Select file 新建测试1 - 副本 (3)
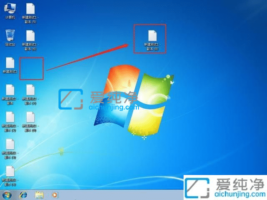This screenshot has width=267, height=200. (10, 149)
